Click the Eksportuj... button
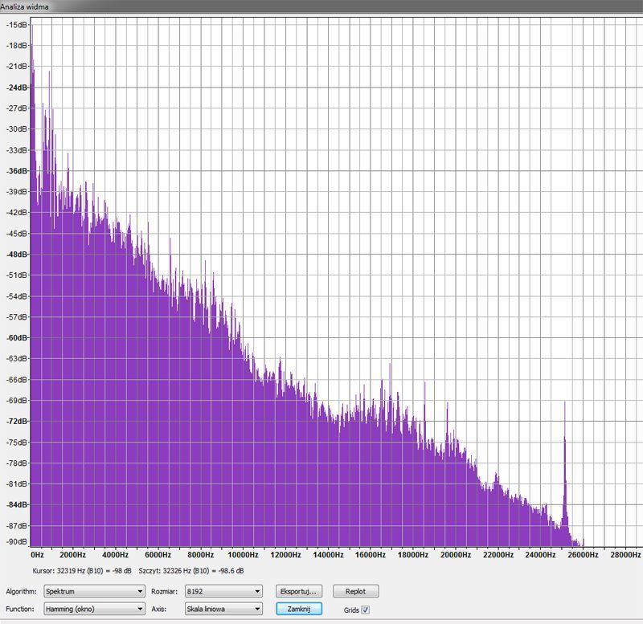Image resolution: width=643 pixels, height=624 pixels. click(x=298, y=591)
